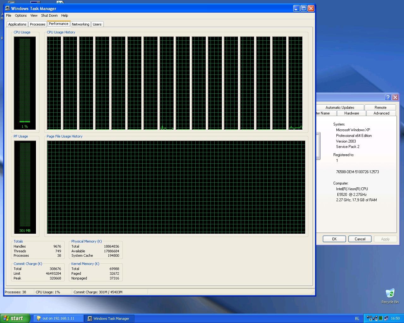Click '2.27 GHz, 17,9 GB of RAM' text
Screen dimensions: 404x323
point(356,200)
